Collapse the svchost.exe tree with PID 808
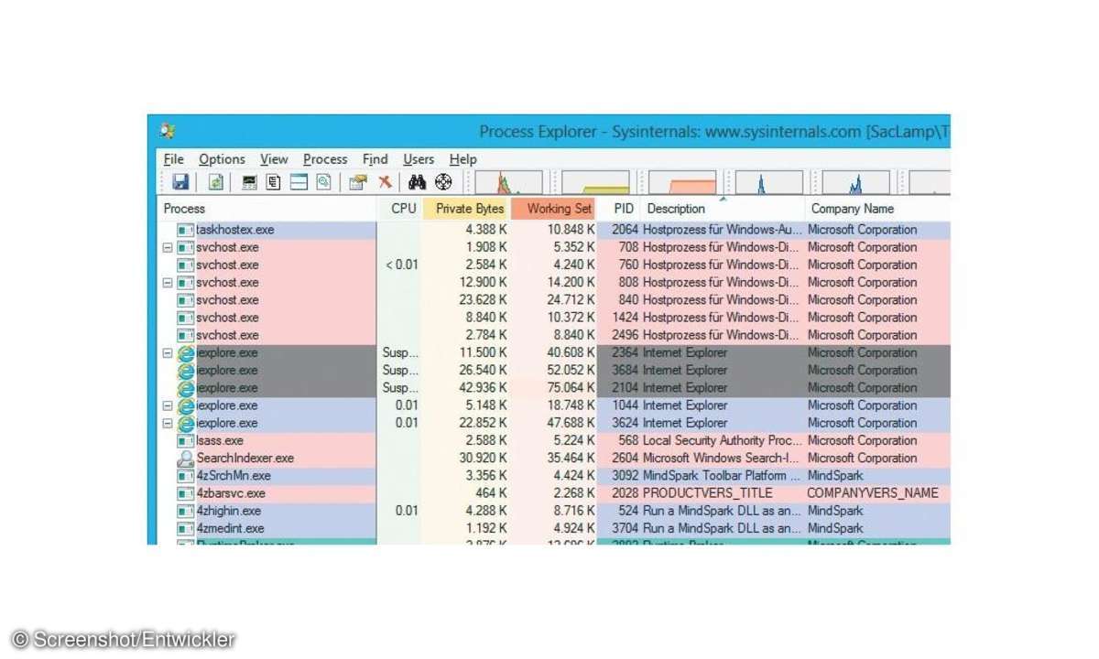Image resolution: width=1099 pixels, height=659 pixels. click(168, 283)
